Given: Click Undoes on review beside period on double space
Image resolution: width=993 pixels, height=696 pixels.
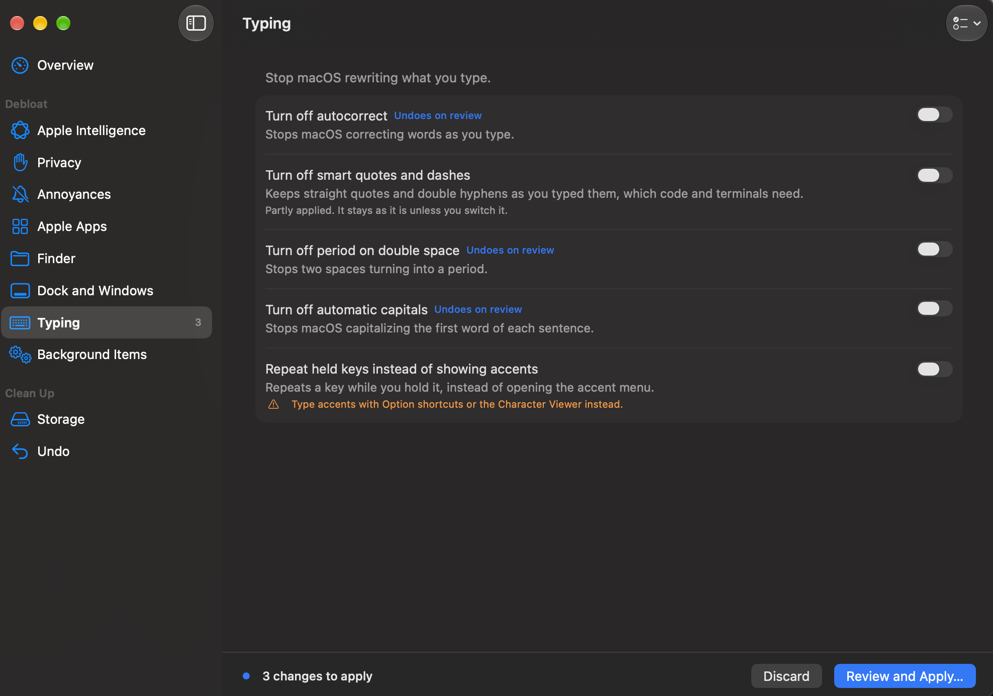Looking at the screenshot, I should [510, 250].
